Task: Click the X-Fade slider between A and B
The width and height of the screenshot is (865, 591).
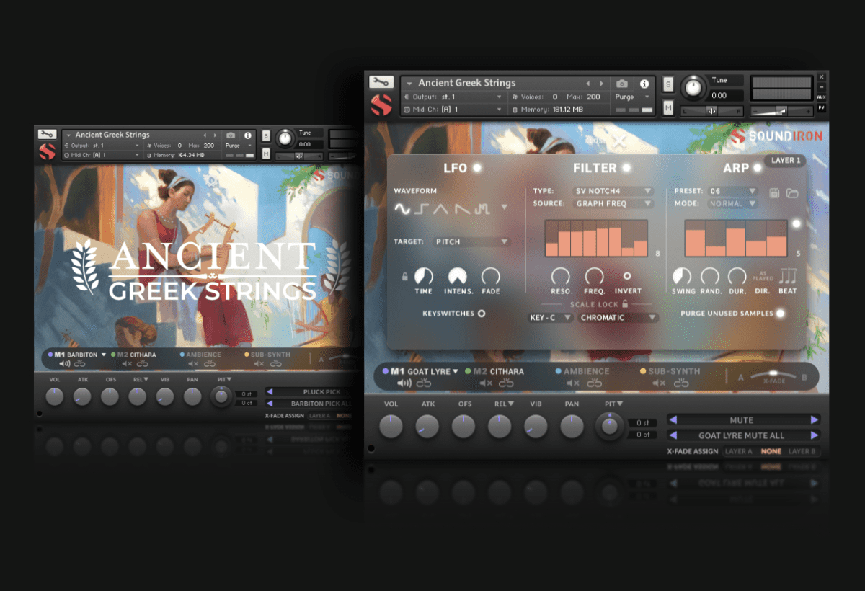Action: click(773, 376)
